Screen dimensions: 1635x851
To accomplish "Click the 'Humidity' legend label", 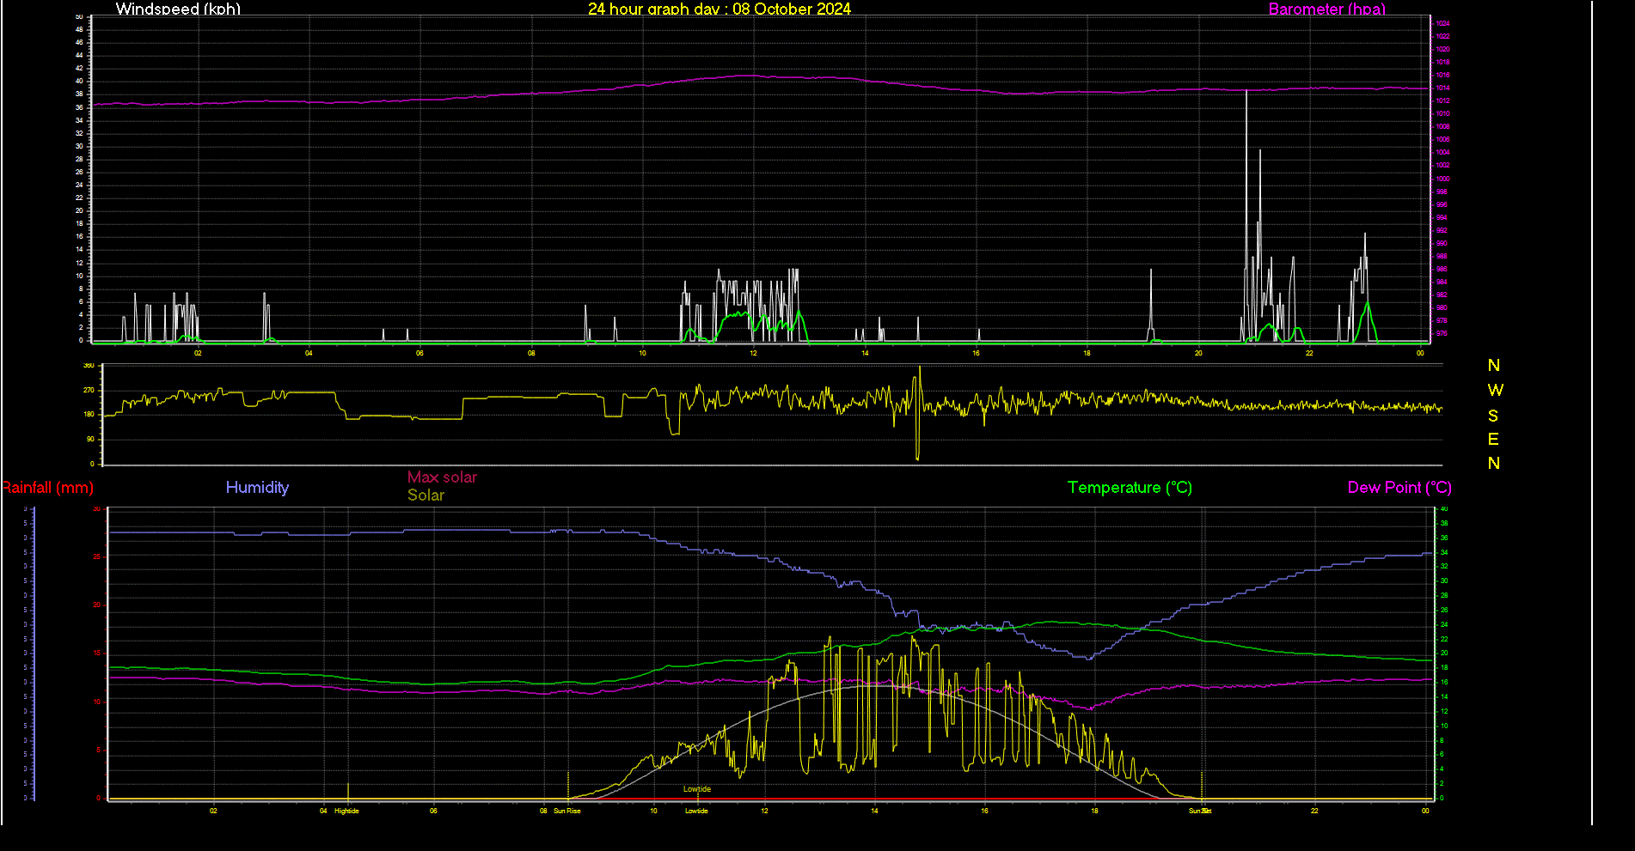I will tap(257, 487).
